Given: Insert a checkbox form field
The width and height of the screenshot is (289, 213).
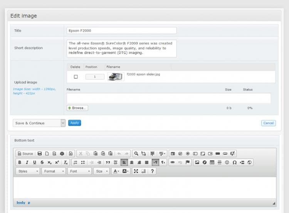Looking at the screenshot, I should 180,153.
